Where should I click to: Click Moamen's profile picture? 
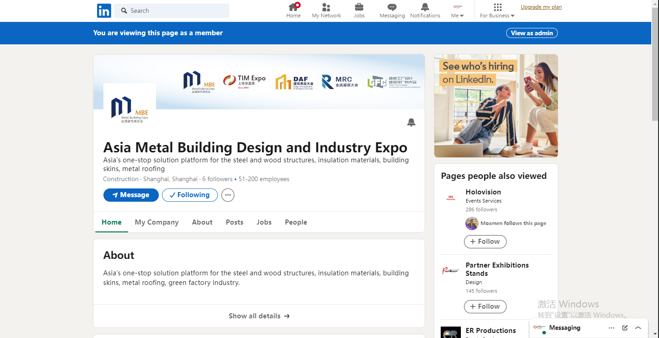pos(472,223)
